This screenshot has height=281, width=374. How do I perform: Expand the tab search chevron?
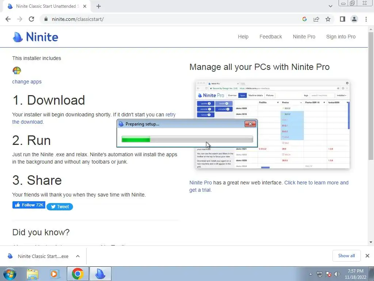click(330, 6)
